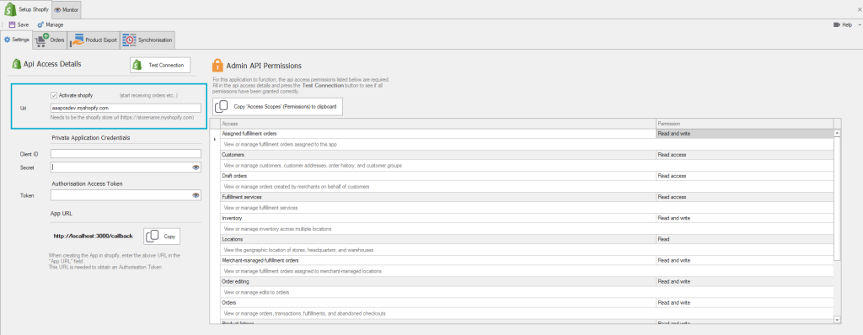
Task: Select the Assigned fulfillment orders row
Action: 526,134
